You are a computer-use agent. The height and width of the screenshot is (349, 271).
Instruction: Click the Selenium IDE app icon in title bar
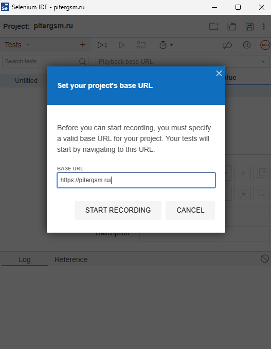pyautogui.click(x=5, y=7)
